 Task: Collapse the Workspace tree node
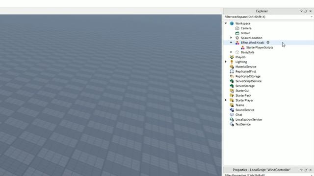(x=226, y=23)
